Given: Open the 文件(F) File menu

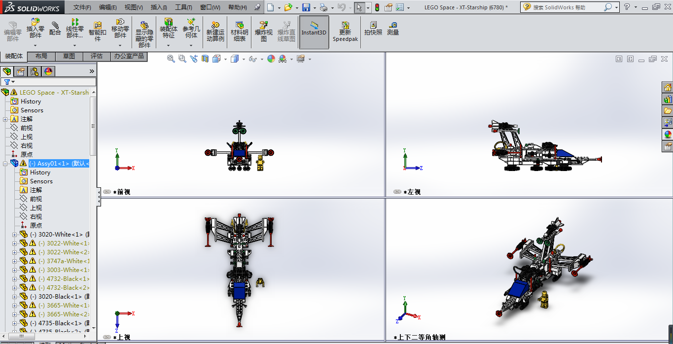Looking at the screenshot, I should [x=82, y=7].
